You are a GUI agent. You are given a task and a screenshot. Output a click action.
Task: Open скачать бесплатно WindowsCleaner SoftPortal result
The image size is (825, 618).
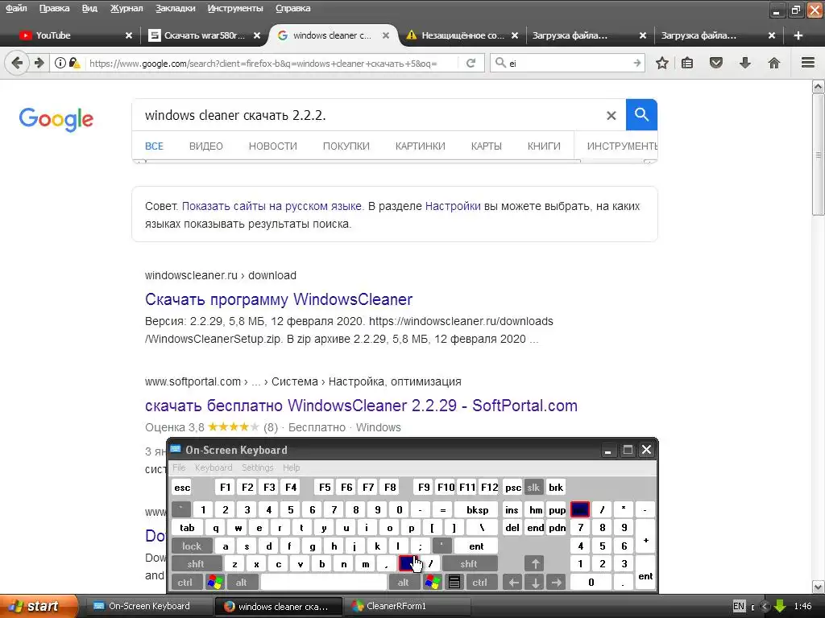361,406
